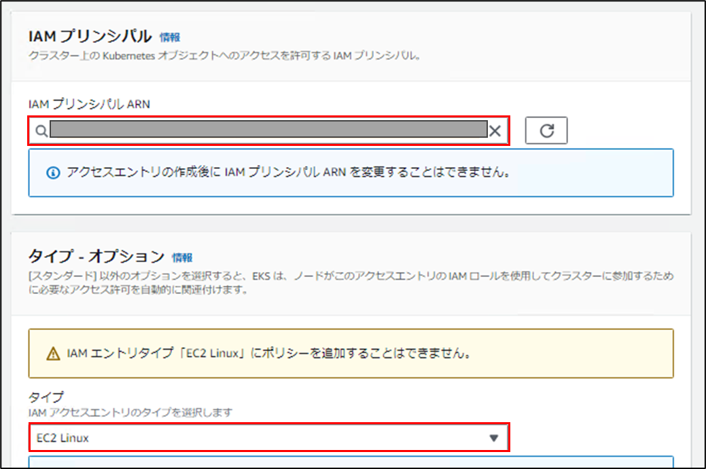This screenshot has height=469, width=706.
Task: Click the warning triangle icon in the EC2 Linux alert
Action: 53,354
